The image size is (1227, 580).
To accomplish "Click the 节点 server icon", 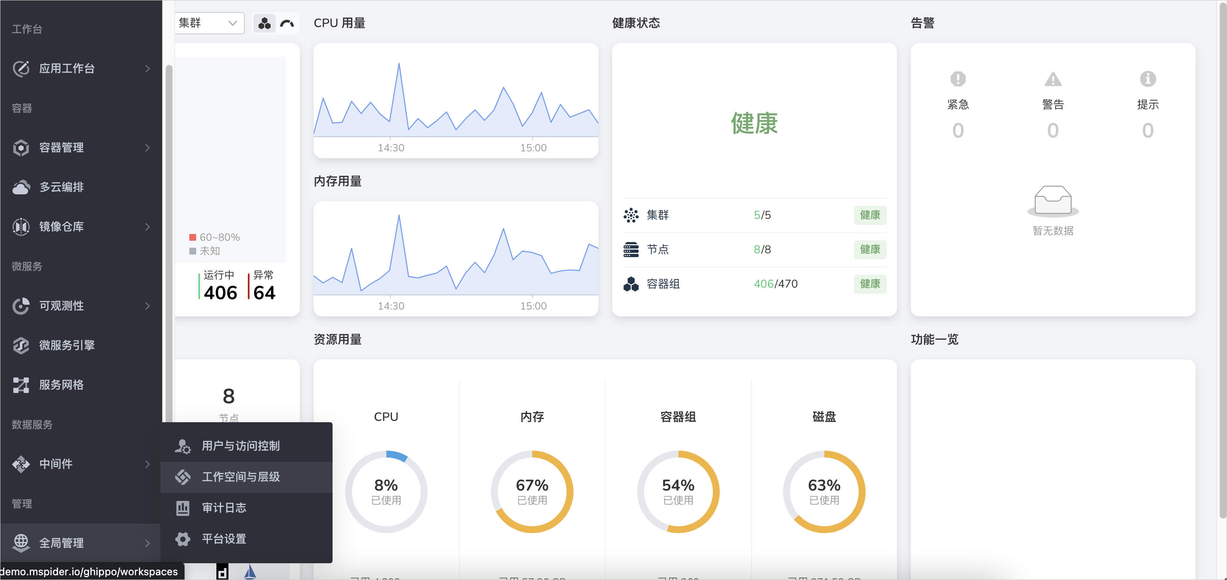I will tap(631, 249).
